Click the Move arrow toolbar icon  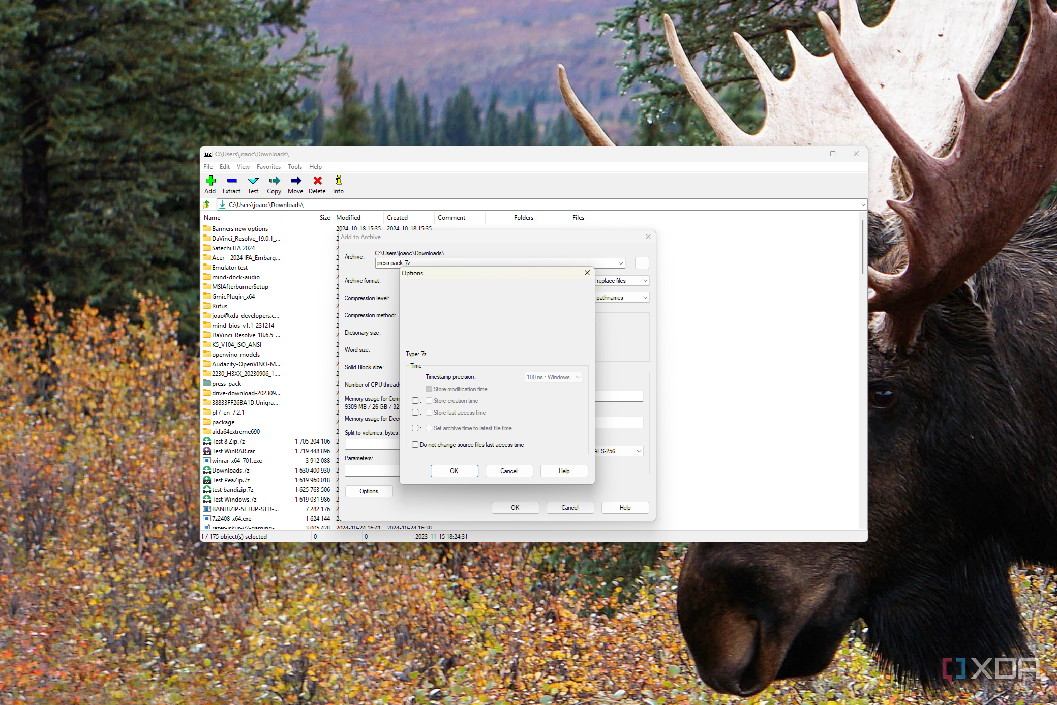point(295,181)
